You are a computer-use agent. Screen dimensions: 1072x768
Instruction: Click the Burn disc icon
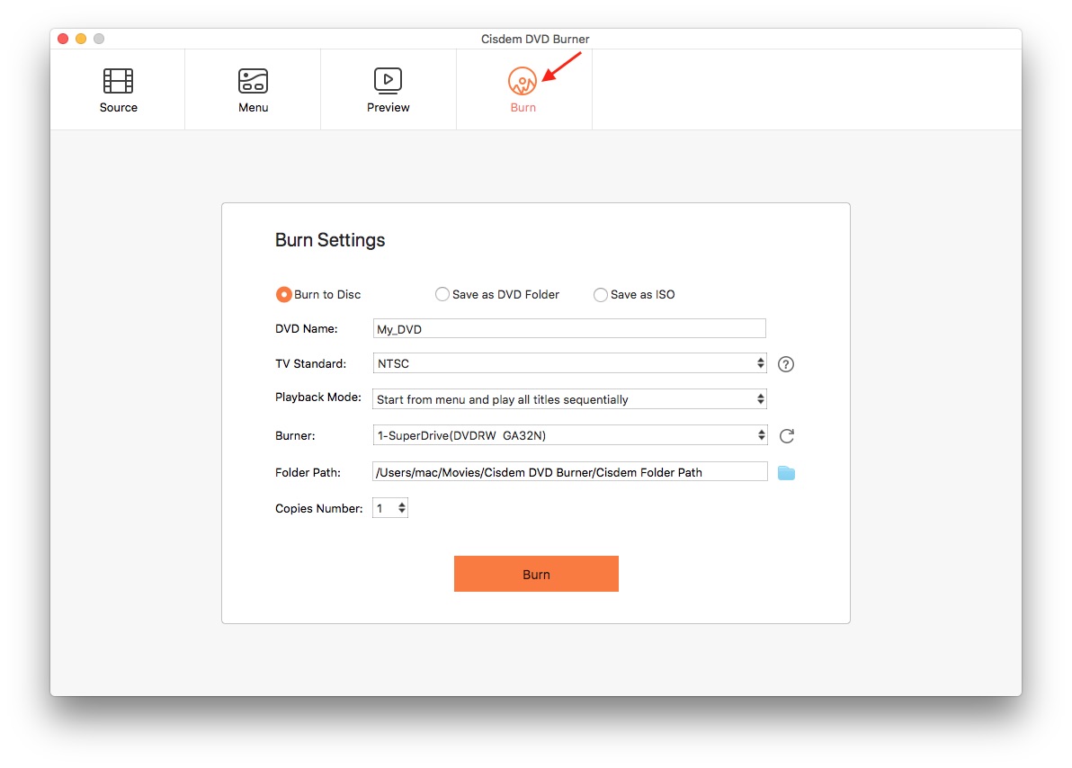[523, 81]
